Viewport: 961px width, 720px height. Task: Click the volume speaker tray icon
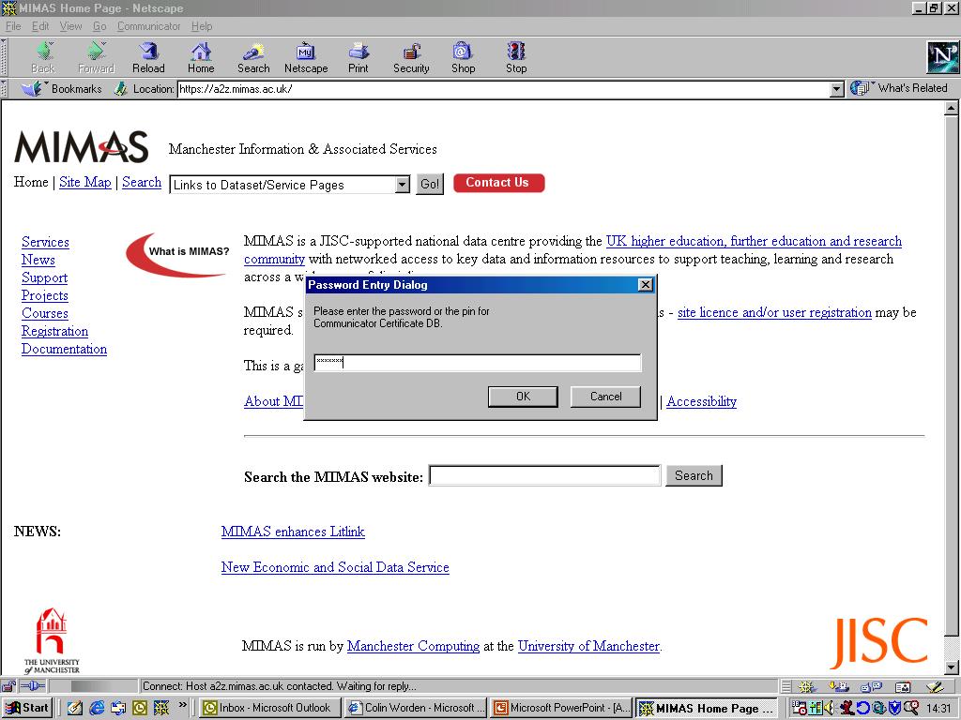click(x=830, y=708)
